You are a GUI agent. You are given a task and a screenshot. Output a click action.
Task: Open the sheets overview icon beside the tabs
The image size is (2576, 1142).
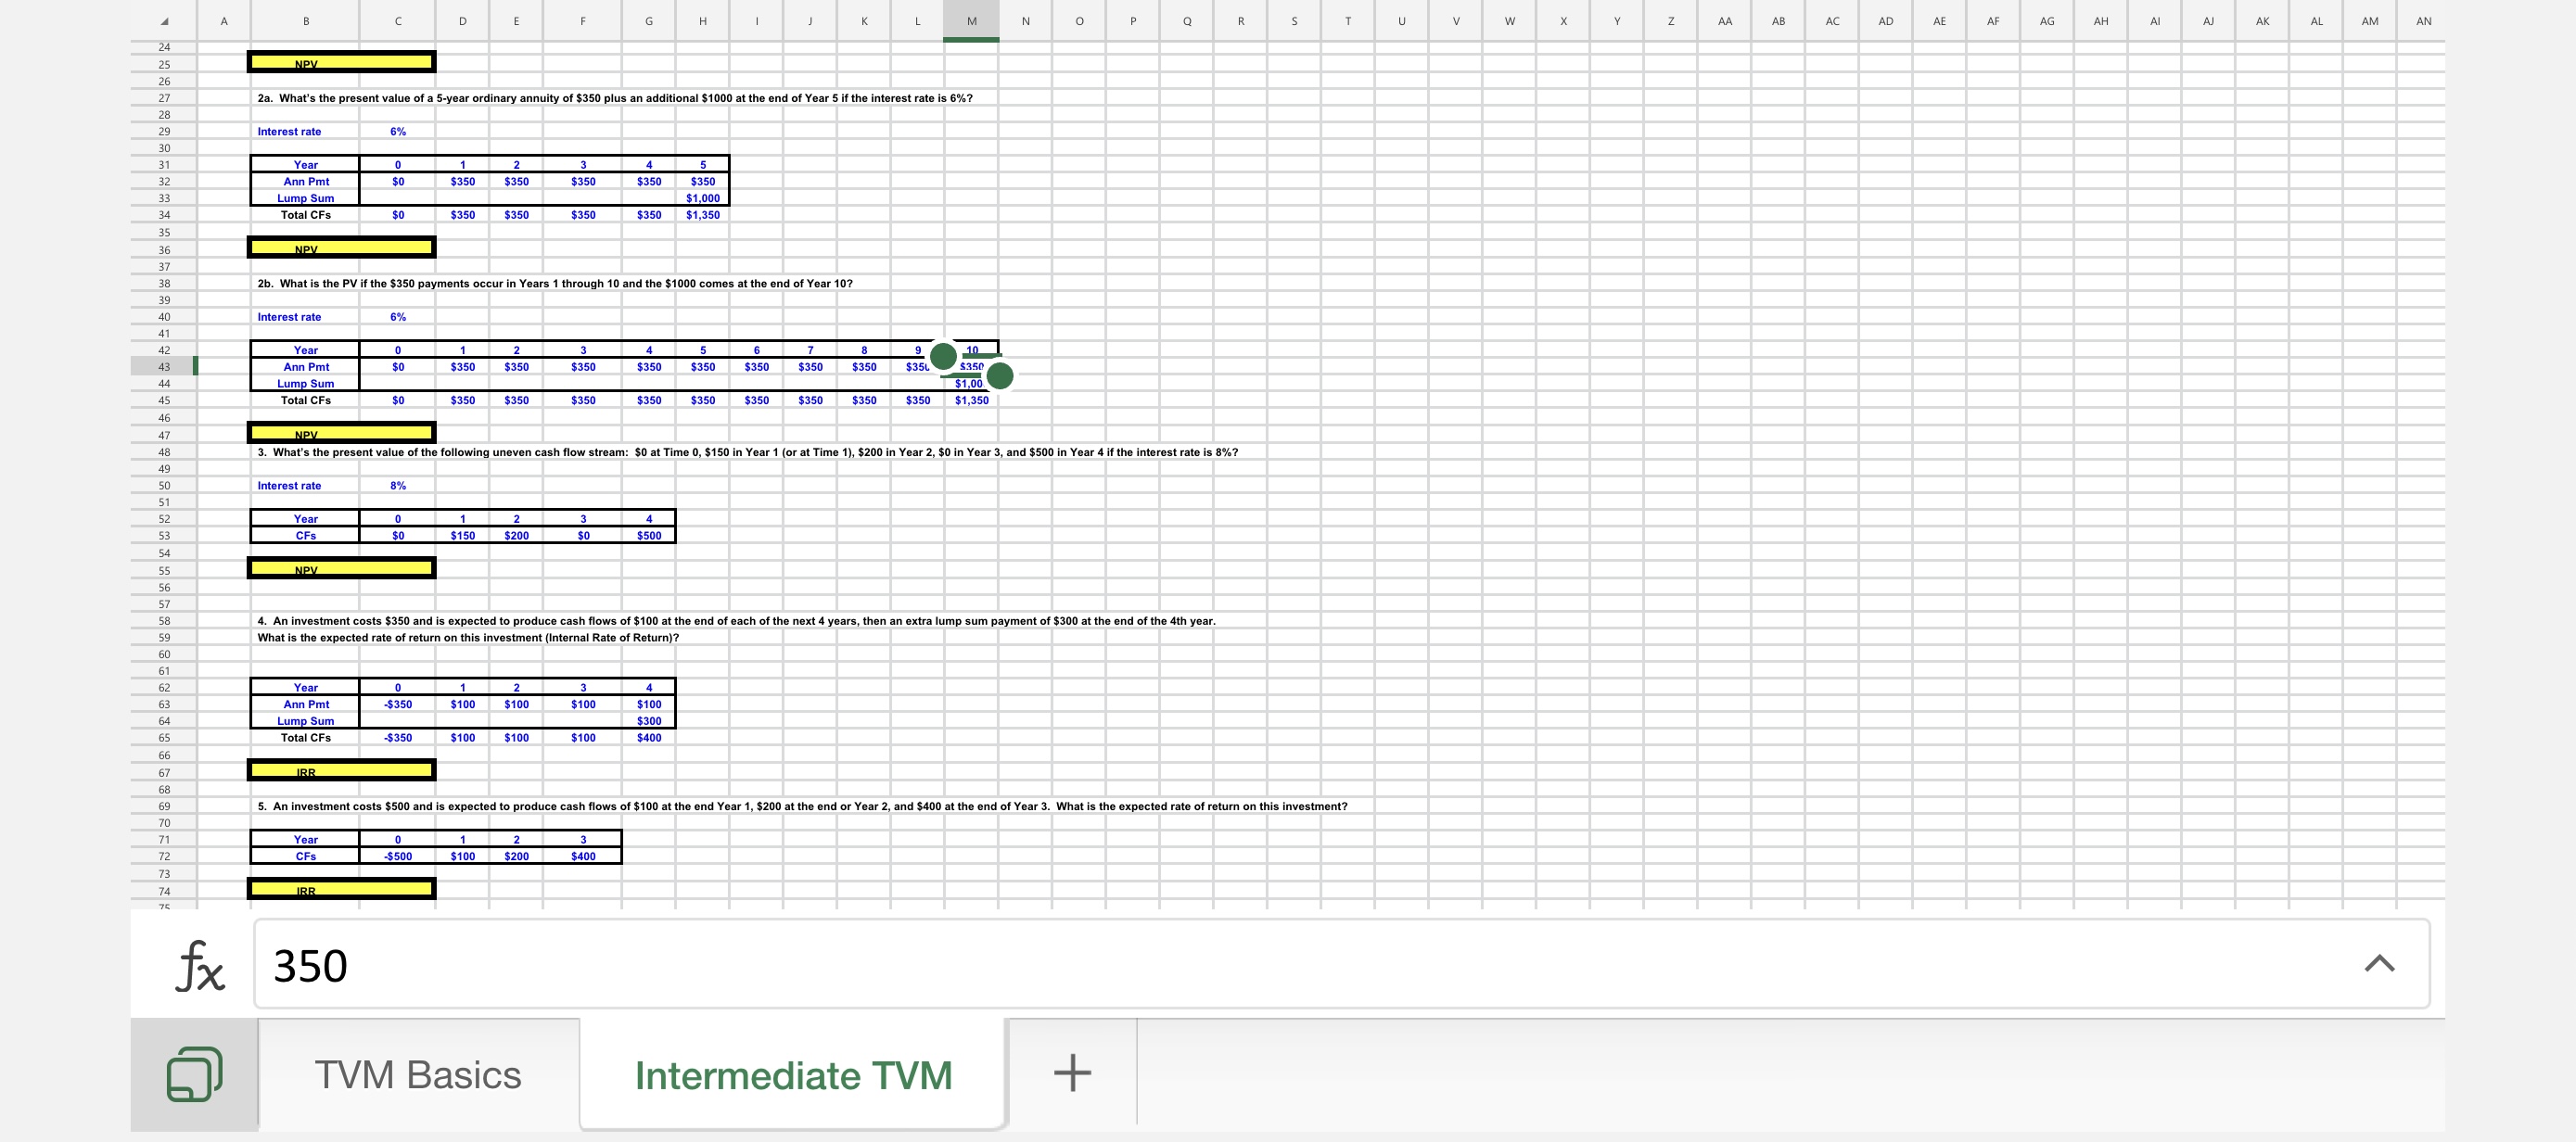coord(194,1074)
